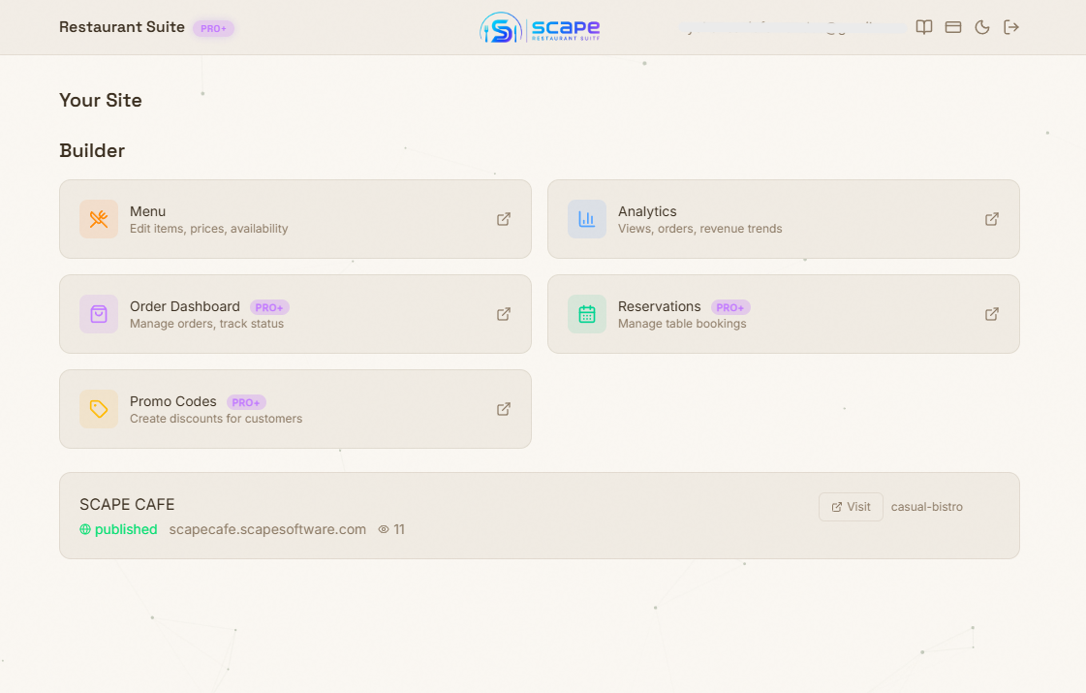The width and height of the screenshot is (1086, 693).
Task: Click 'Edit items, prices, availability' text
Action: pos(208,229)
